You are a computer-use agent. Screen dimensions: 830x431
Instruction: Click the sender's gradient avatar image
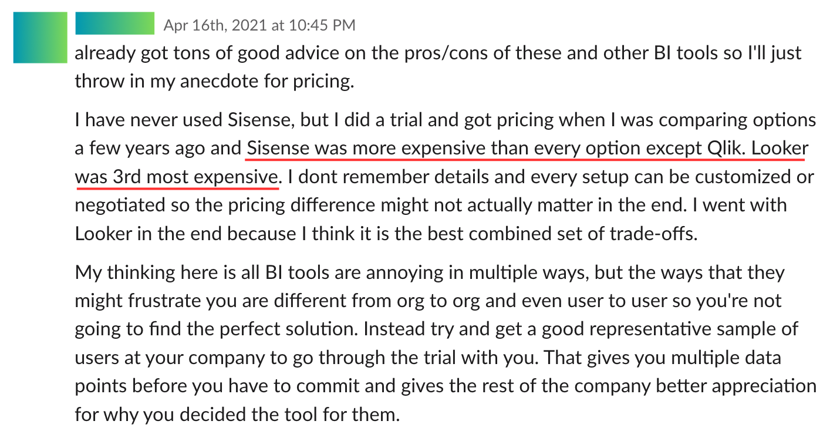[40, 37]
